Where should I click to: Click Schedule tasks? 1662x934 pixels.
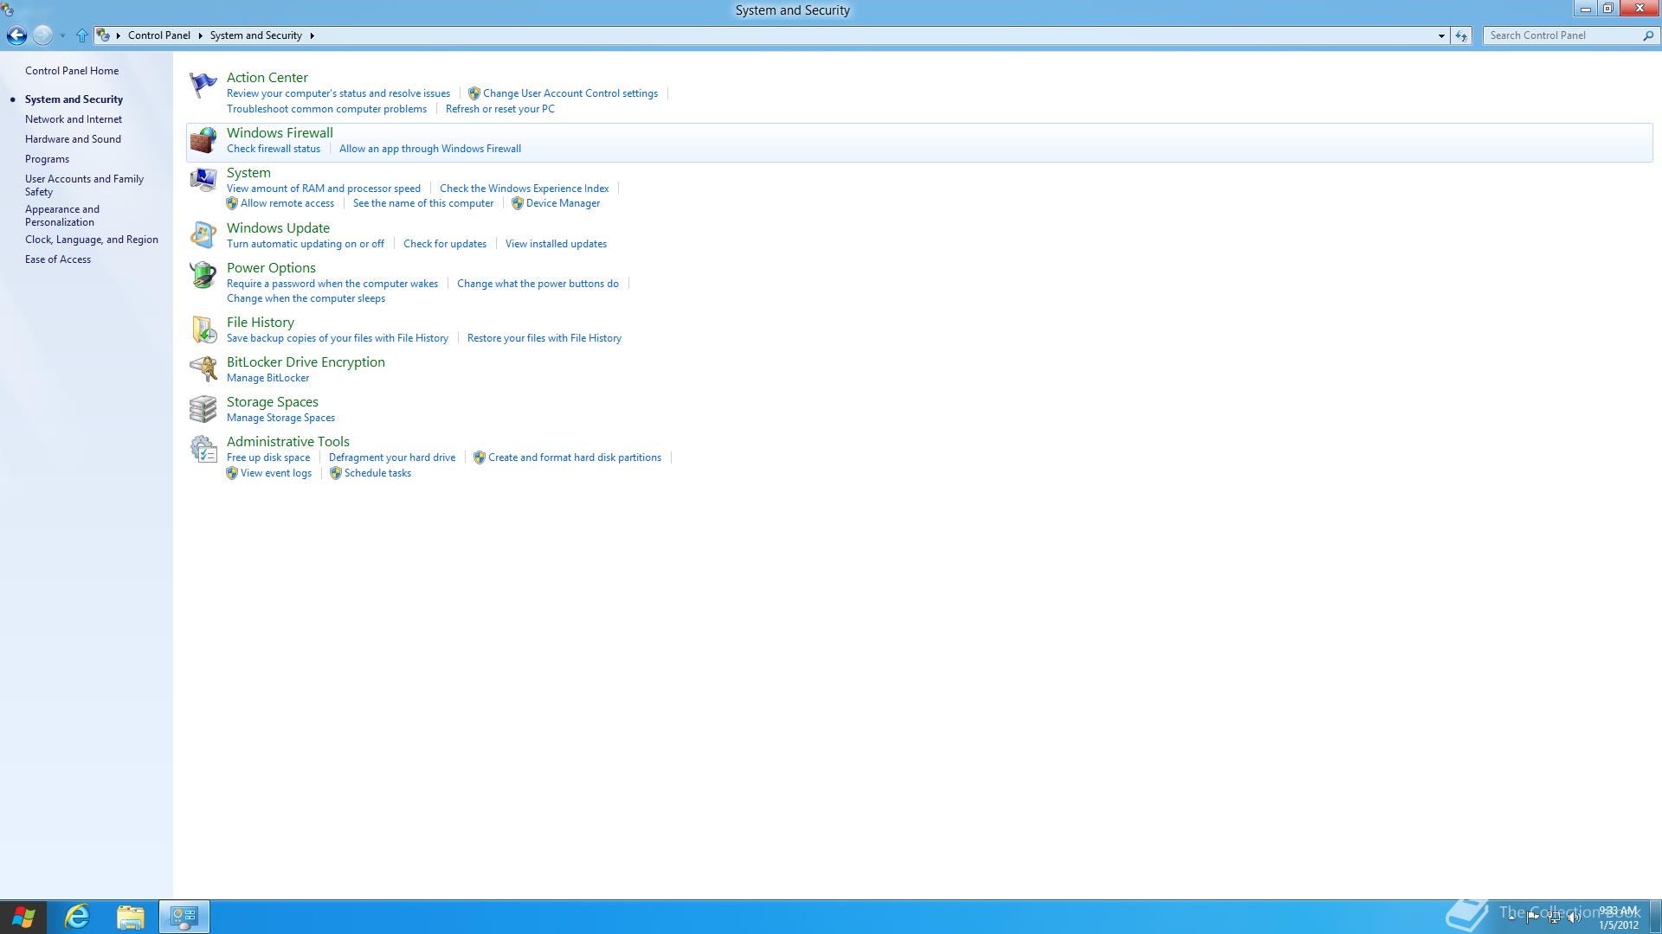tap(377, 473)
